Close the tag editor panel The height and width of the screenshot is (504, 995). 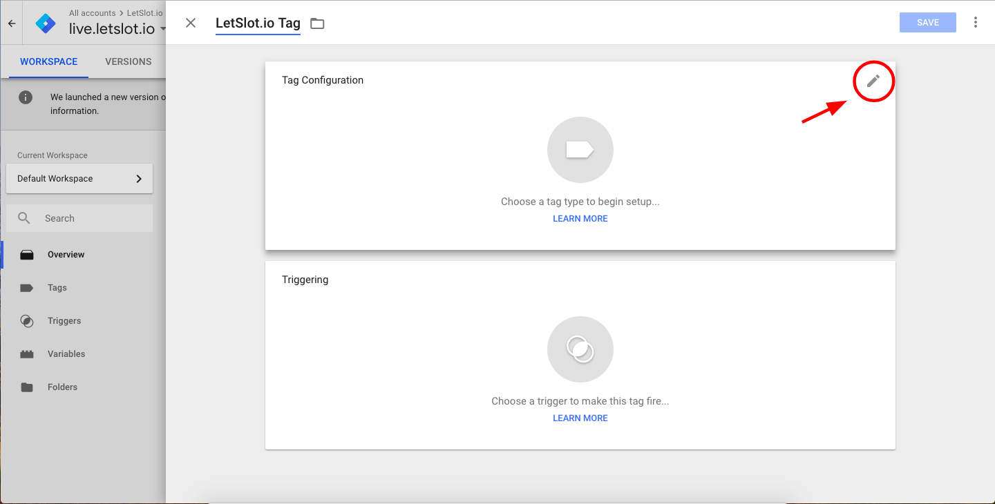(191, 23)
